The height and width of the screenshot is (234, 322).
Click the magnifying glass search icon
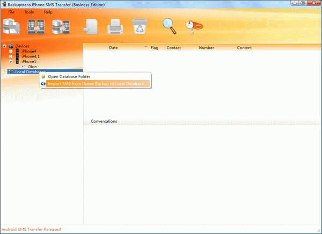point(170,26)
